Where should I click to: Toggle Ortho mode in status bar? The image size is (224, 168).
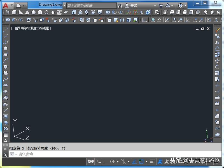tap(106, 162)
